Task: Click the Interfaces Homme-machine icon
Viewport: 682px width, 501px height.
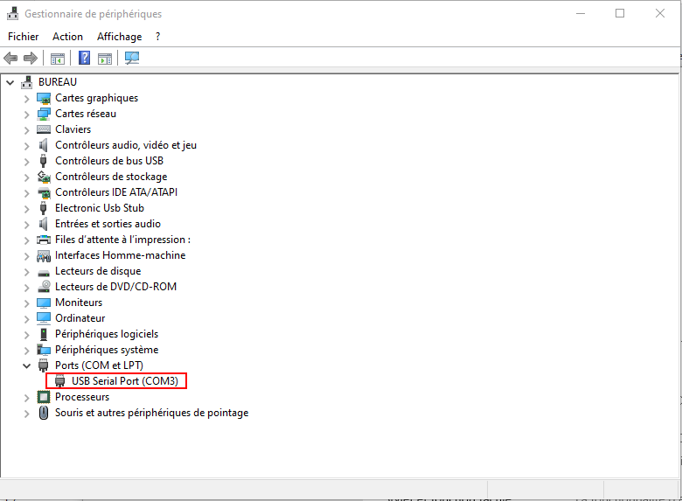Action: click(x=44, y=255)
